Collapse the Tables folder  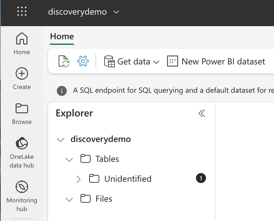point(69,160)
